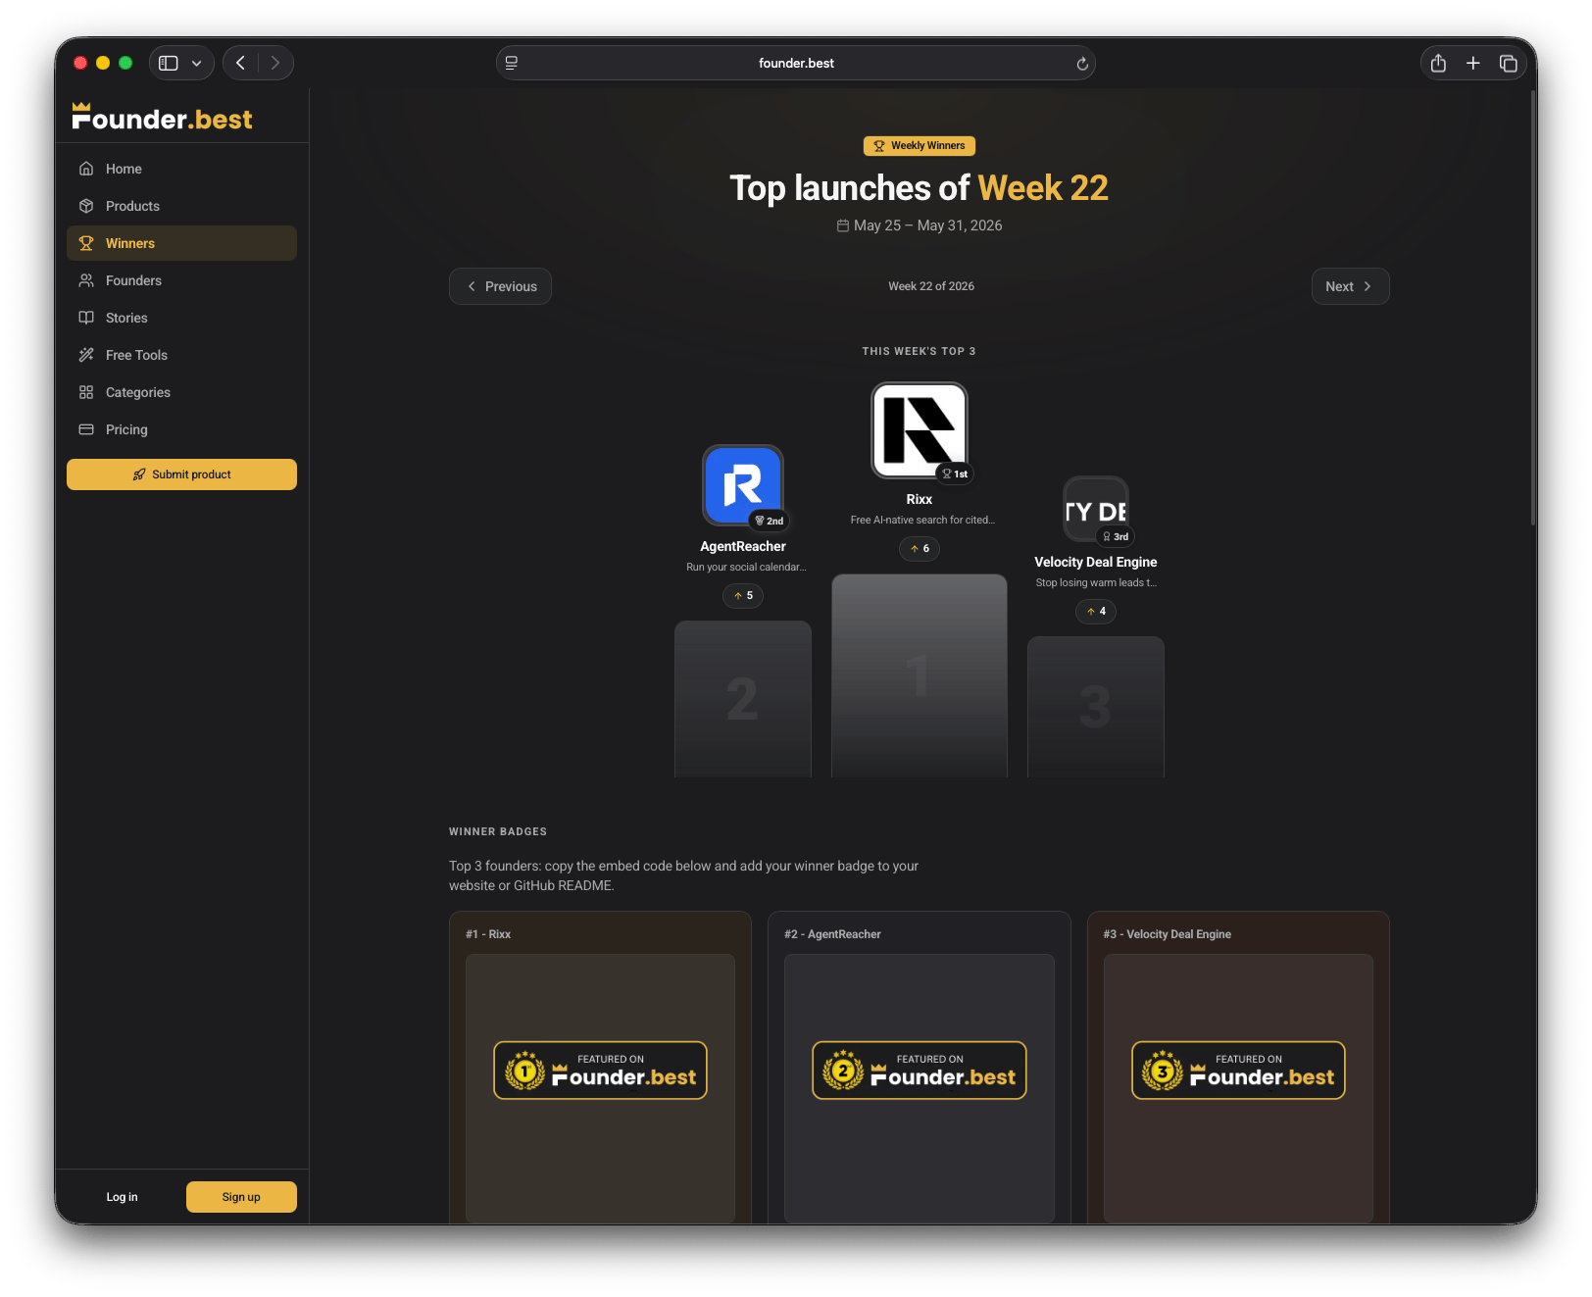Click the browser Back arrow
Screen dimensions: 1592x1297
[240, 63]
